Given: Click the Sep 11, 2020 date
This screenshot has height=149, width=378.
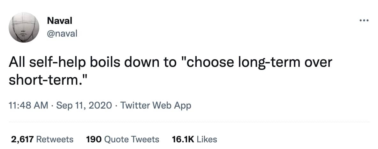Looking at the screenshot, I should [84, 105].
